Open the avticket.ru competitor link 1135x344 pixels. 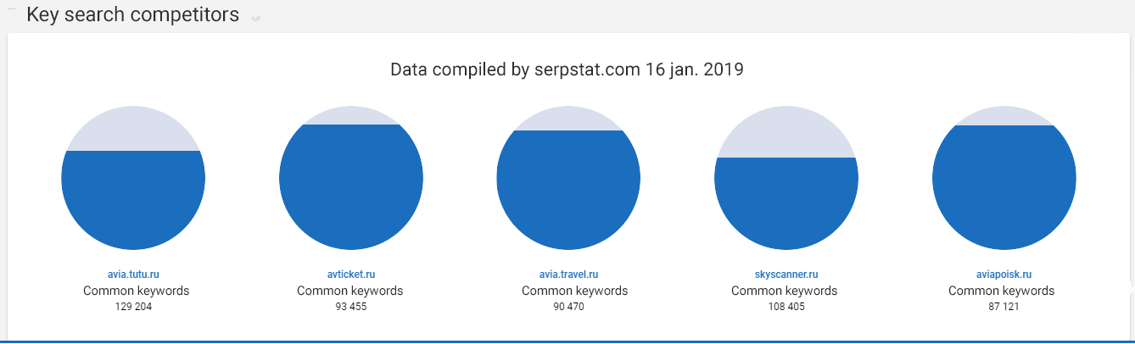coord(350,275)
